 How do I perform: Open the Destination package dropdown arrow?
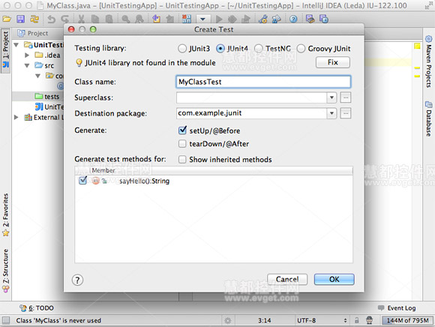click(x=331, y=113)
